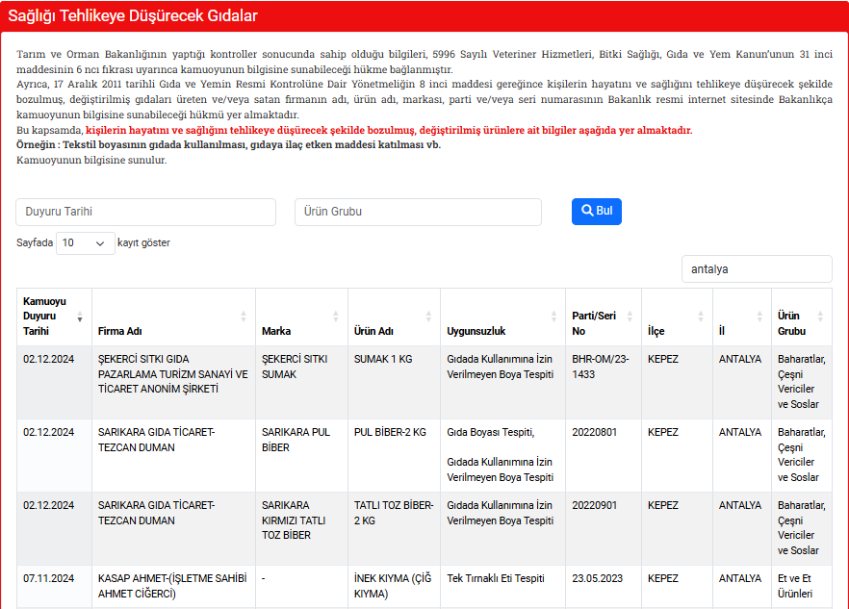
Task: Sort table by İl column arrows
Action: [x=759, y=317]
